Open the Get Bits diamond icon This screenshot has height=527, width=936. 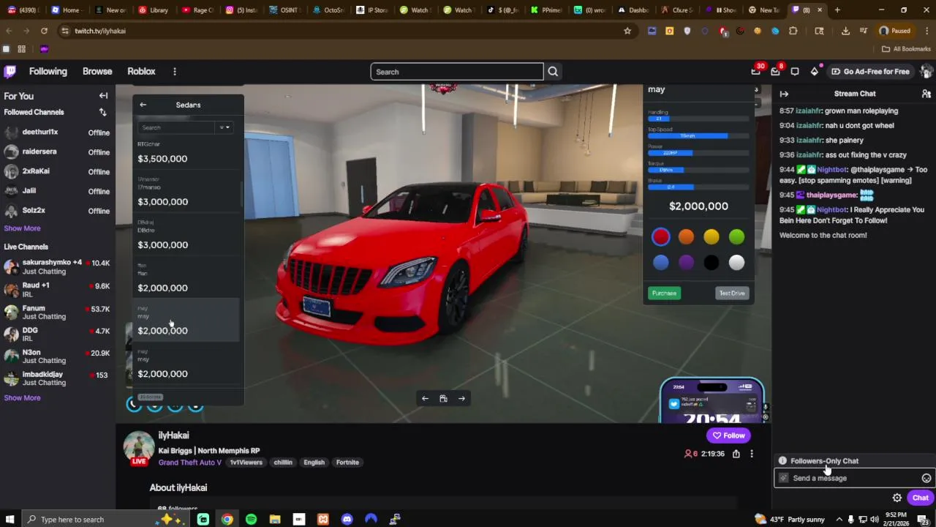click(x=815, y=72)
